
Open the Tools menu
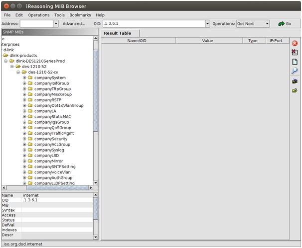coord(59,15)
